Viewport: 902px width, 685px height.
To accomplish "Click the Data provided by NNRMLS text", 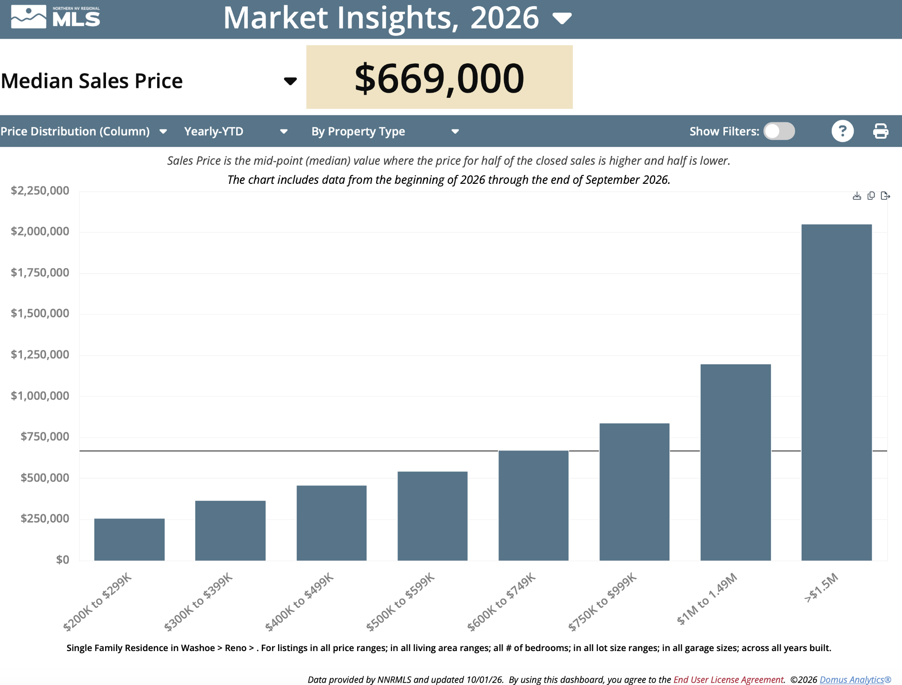I will pyautogui.click(x=405, y=679).
